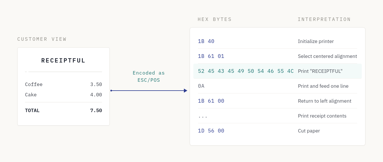The image size is (383, 162).
Task: Click 'Return to left alignment' text
Action: [324, 101]
